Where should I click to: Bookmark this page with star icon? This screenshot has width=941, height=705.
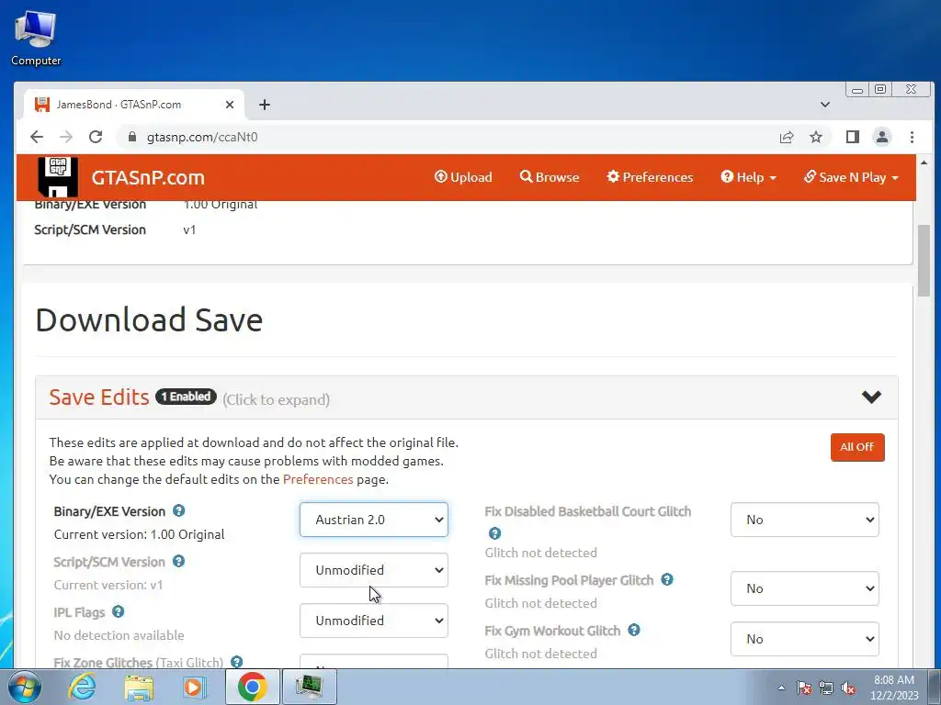tap(816, 138)
